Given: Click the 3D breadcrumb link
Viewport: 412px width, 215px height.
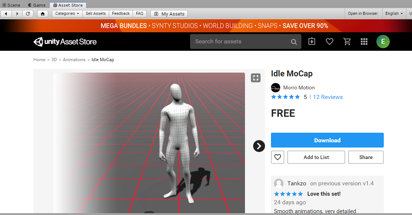Looking at the screenshot, I should 54,60.
